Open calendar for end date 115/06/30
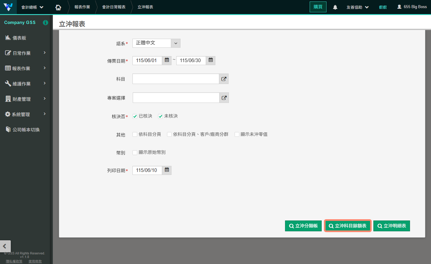The width and height of the screenshot is (431, 264). pyautogui.click(x=211, y=60)
